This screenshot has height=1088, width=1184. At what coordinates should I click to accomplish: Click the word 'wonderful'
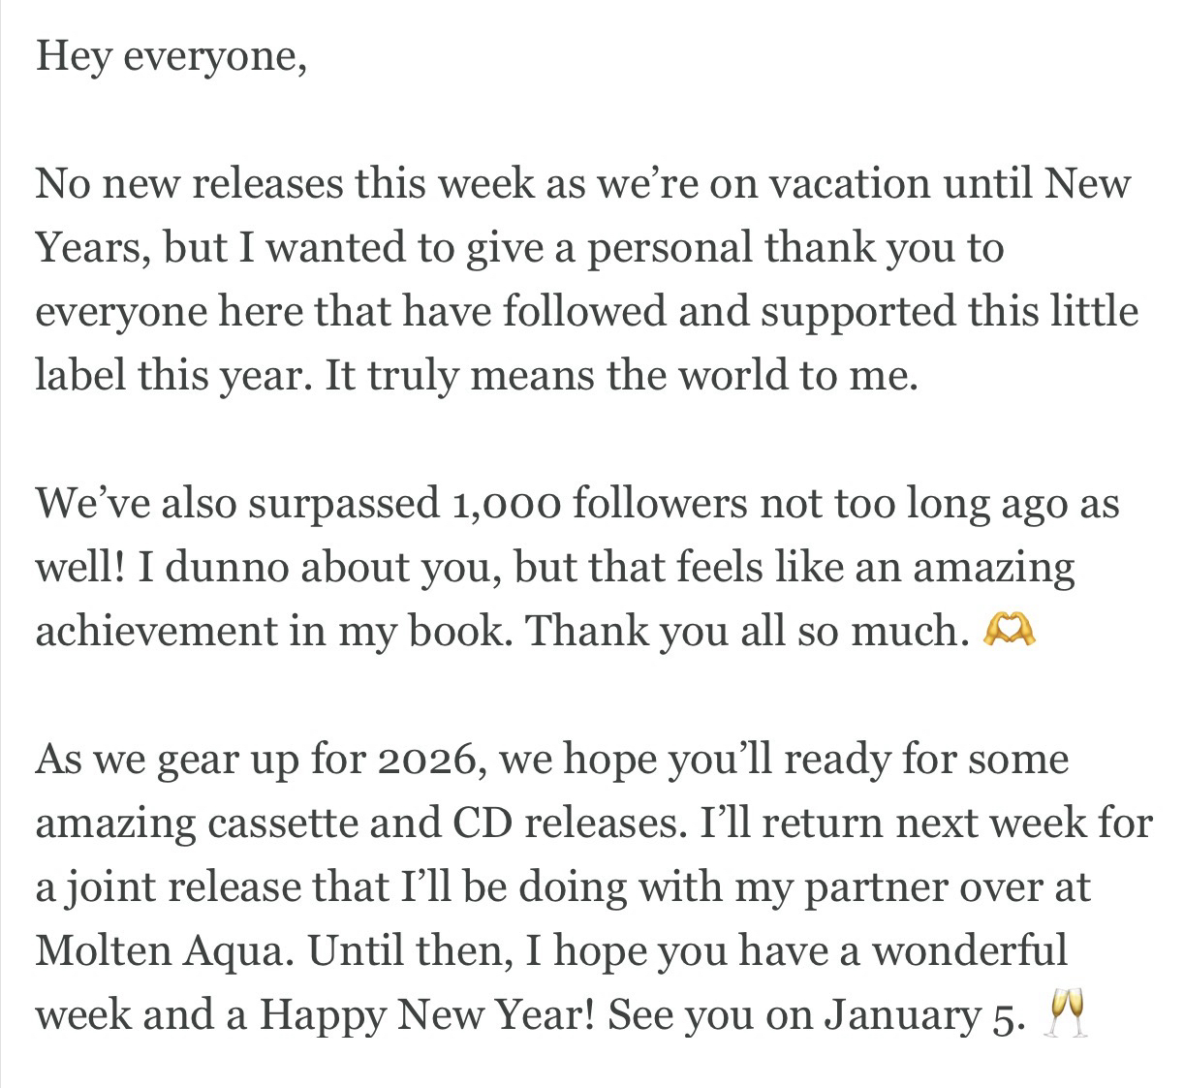(x=968, y=951)
